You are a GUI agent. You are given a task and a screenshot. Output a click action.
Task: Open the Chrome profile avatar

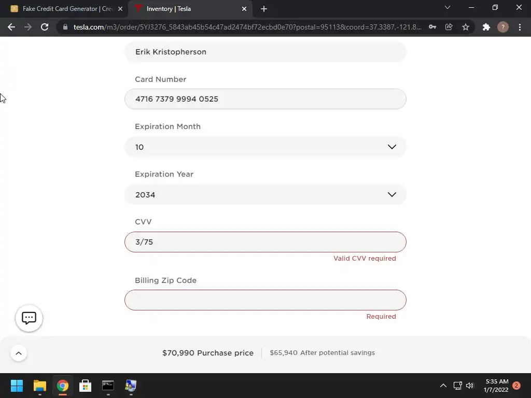pyautogui.click(x=503, y=27)
